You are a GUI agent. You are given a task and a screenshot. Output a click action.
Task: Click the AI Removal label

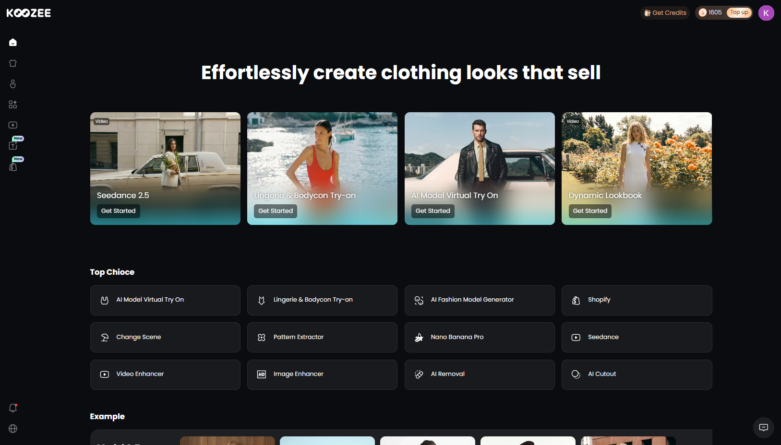[448, 374]
